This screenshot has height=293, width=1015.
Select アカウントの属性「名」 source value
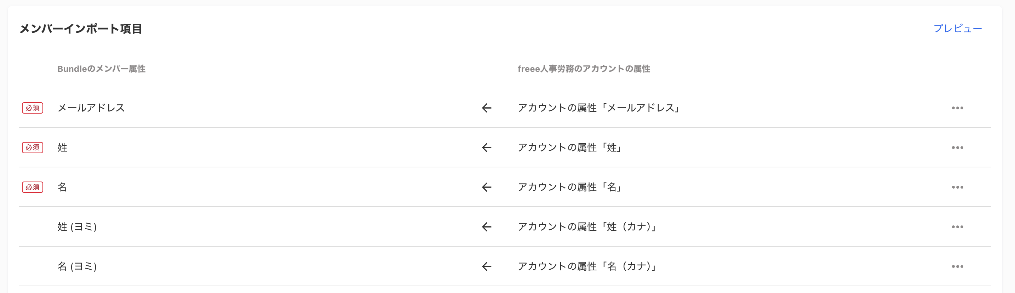569,187
